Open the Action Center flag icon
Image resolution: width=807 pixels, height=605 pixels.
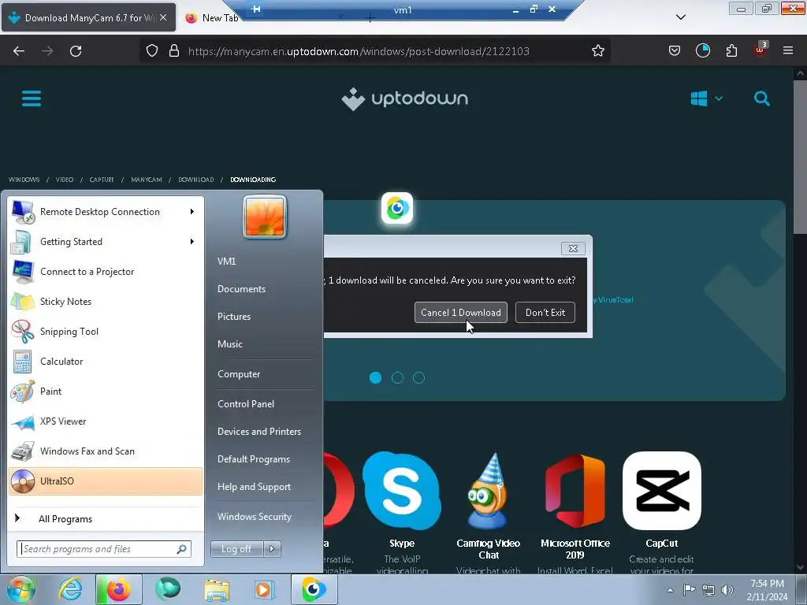(689, 590)
